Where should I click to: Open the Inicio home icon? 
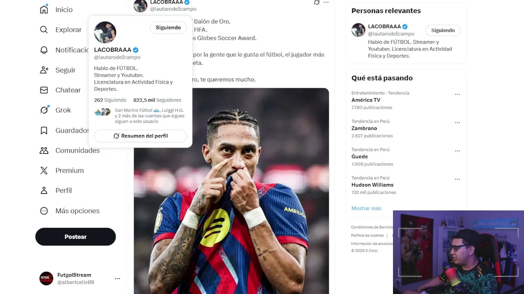tap(44, 9)
